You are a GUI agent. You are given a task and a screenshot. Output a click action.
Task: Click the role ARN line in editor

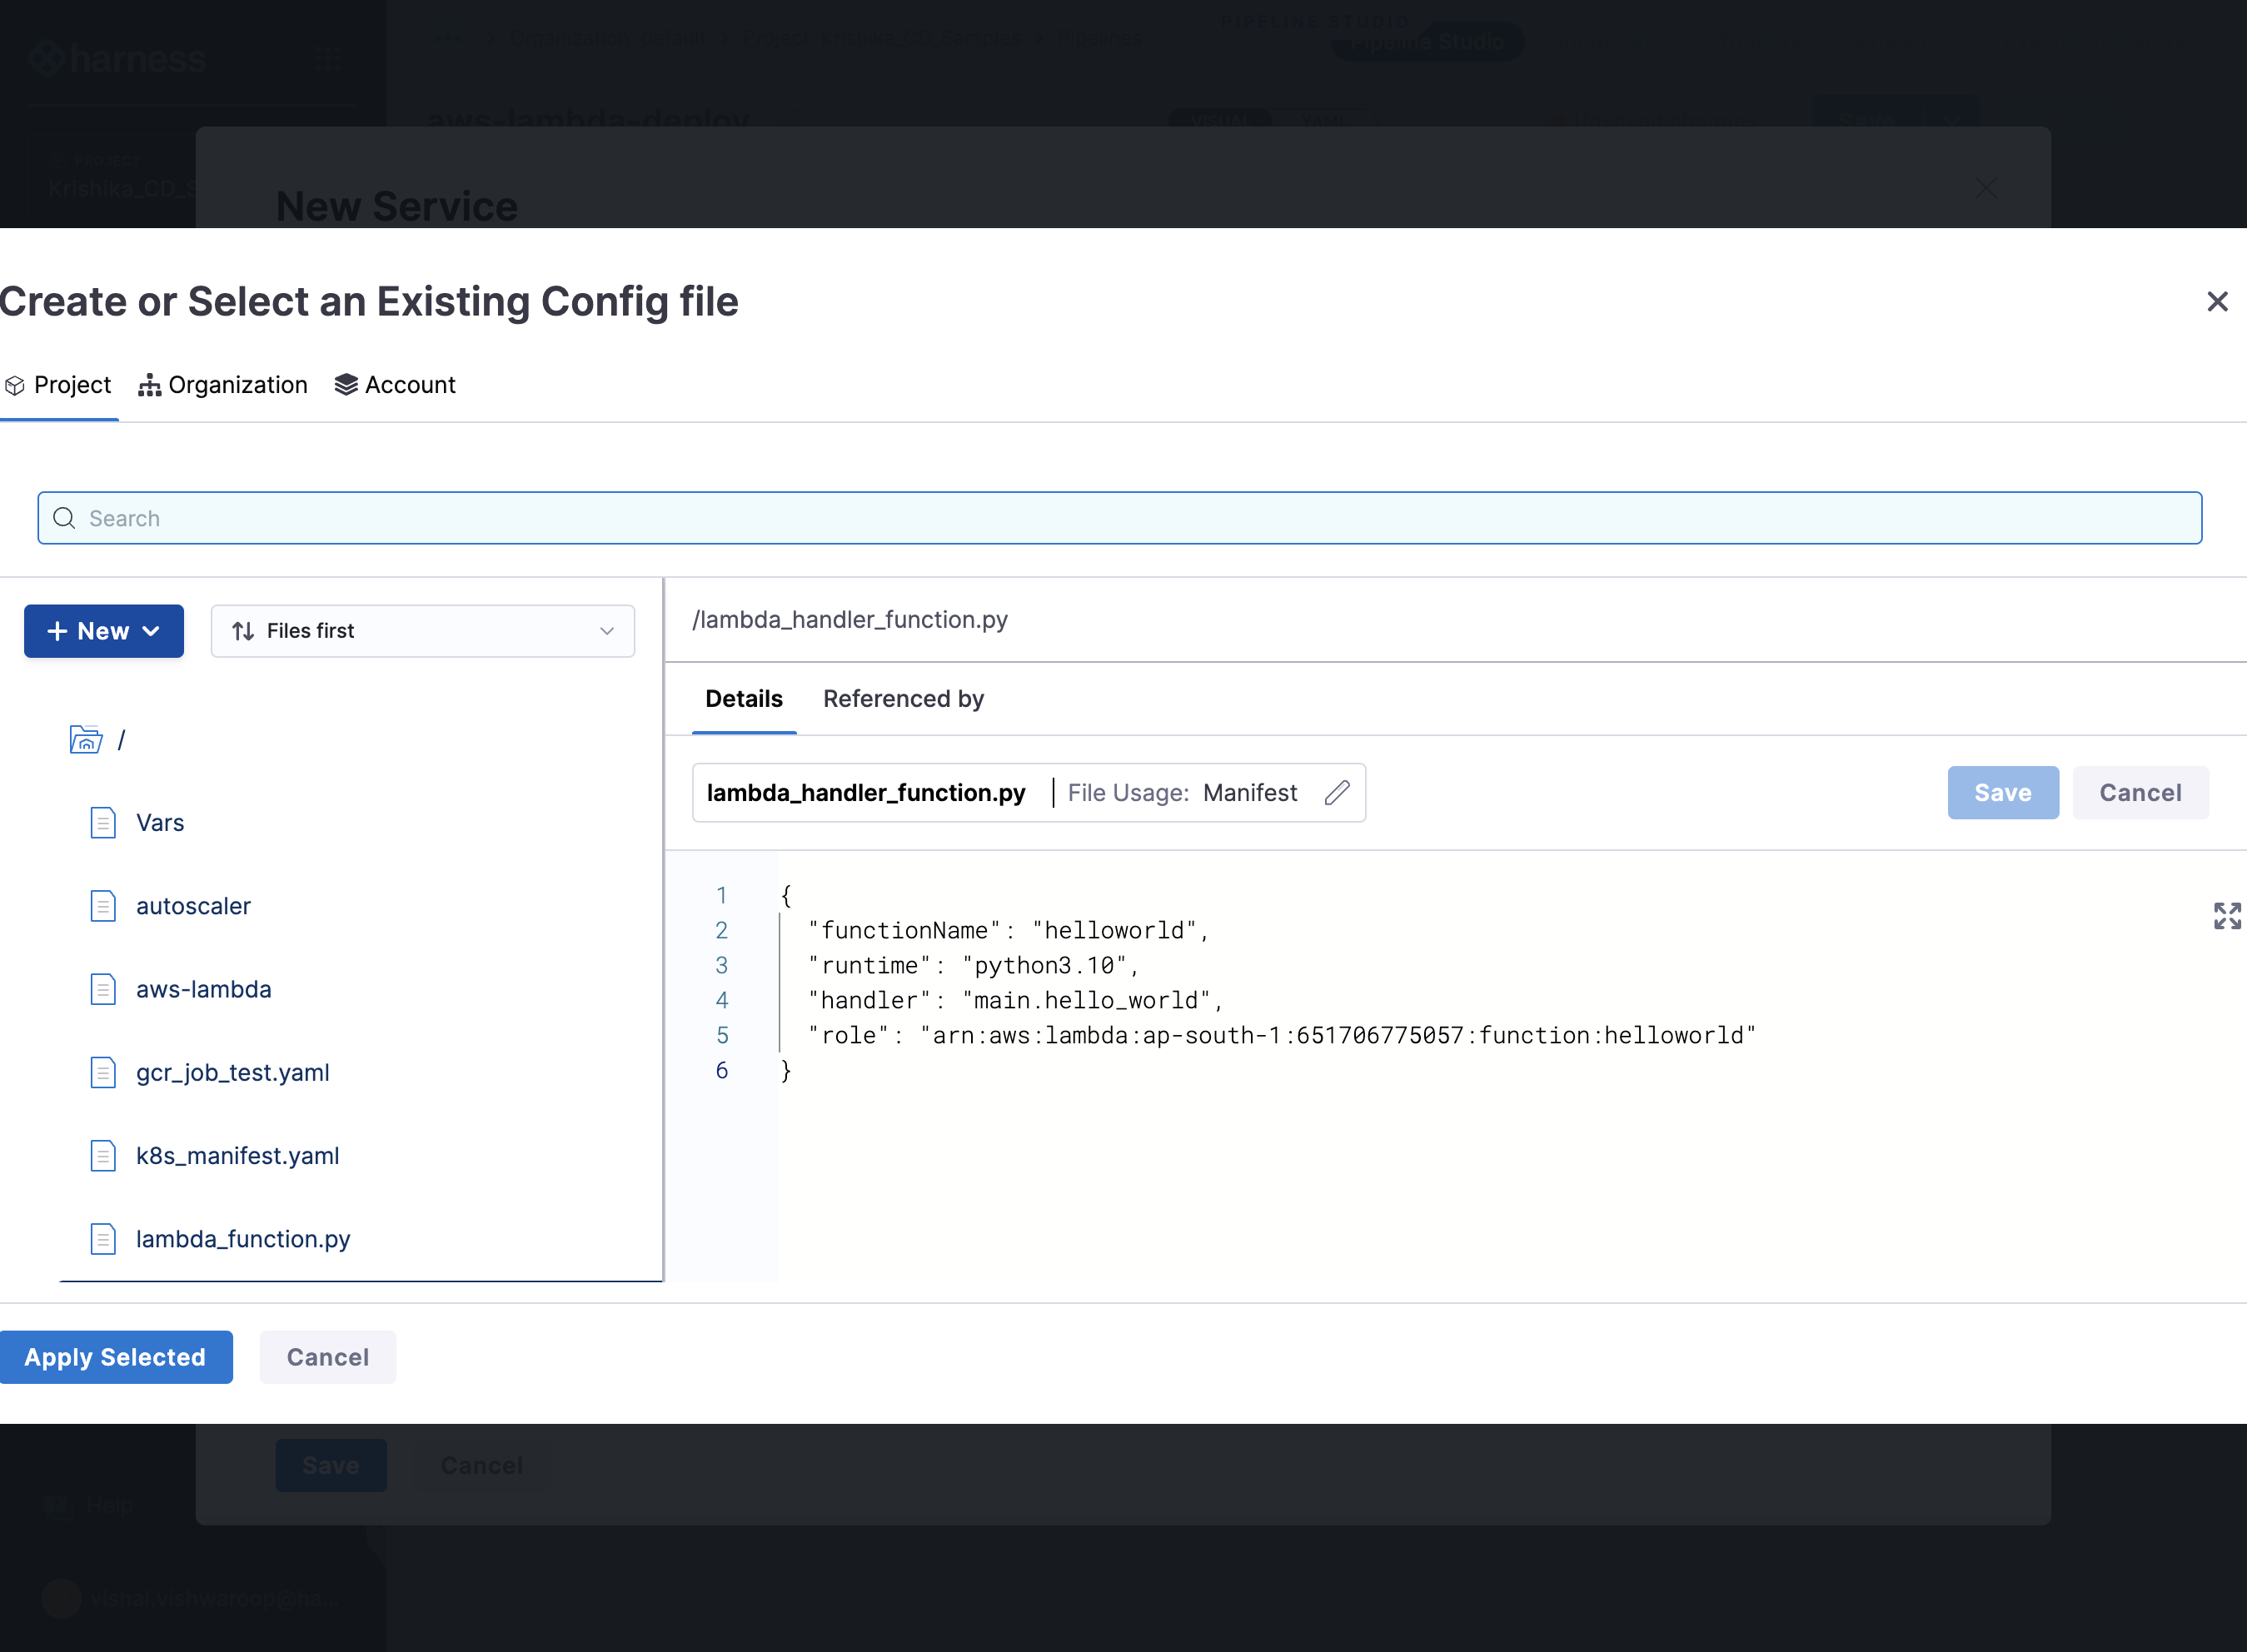pos(1282,1035)
